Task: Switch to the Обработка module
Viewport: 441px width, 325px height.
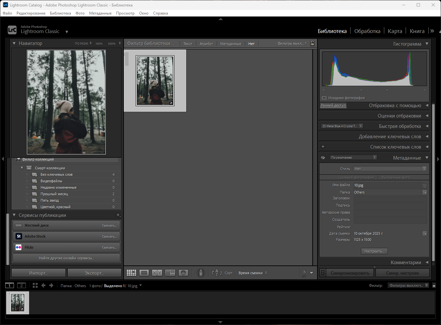Action: (x=367, y=31)
